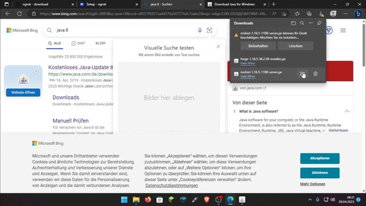Click Weiterlesen to read more

pyautogui.click(x=338, y=130)
